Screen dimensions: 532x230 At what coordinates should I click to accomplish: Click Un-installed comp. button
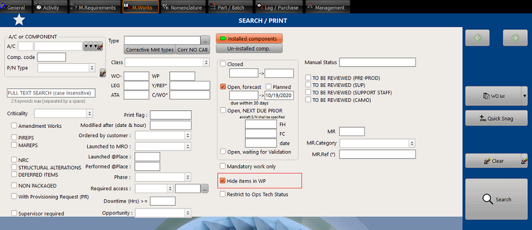(250, 48)
